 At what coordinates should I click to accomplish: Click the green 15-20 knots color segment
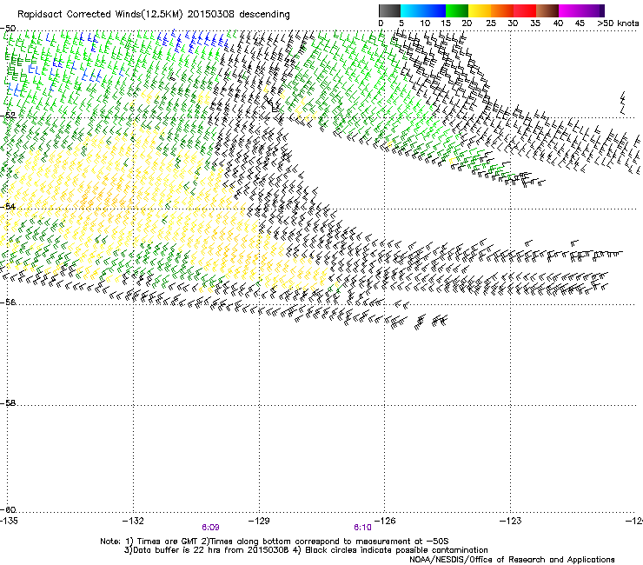click(457, 10)
